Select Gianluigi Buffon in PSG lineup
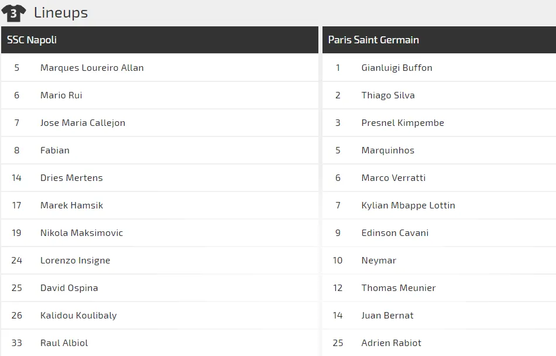Image resolution: width=556 pixels, height=356 pixels. click(x=397, y=68)
